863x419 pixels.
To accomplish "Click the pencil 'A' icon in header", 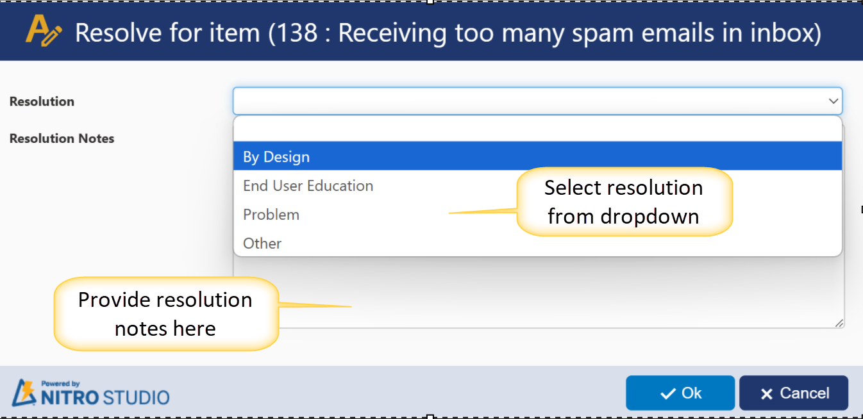I will click(43, 31).
